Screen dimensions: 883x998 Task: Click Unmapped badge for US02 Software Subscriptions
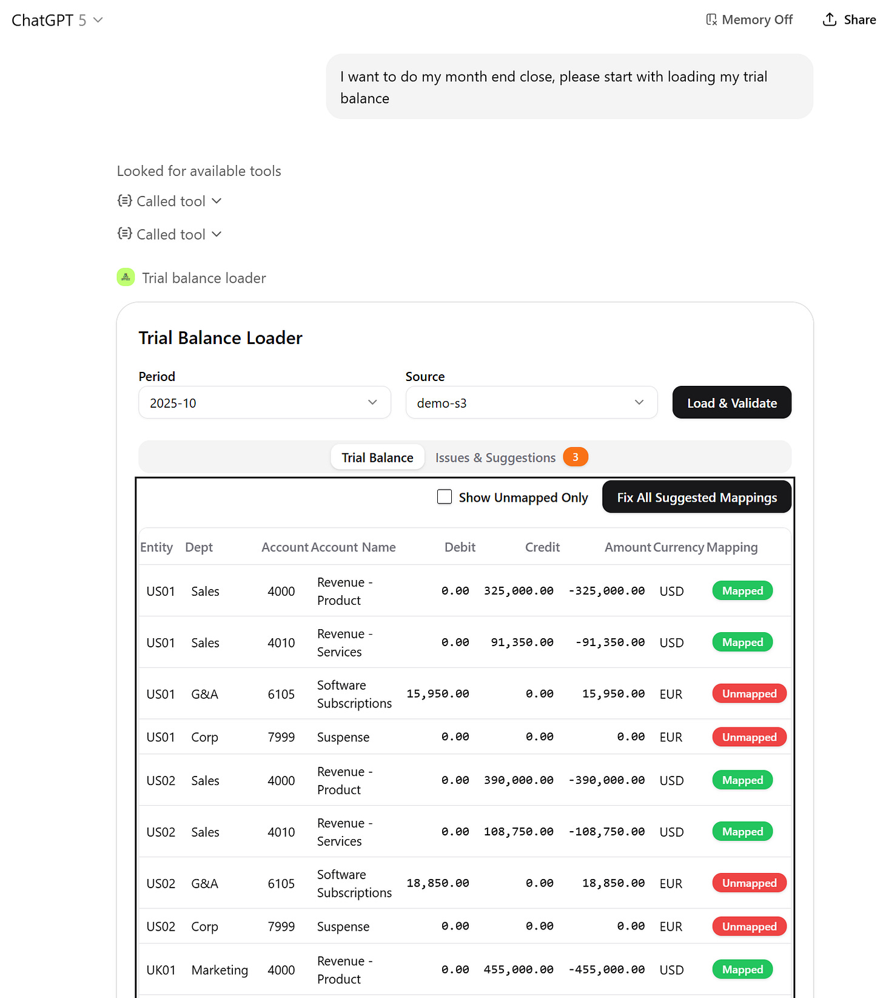[x=749, y=883]
